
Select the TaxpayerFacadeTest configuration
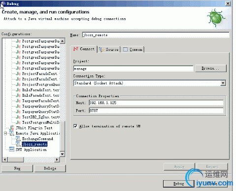41,101
